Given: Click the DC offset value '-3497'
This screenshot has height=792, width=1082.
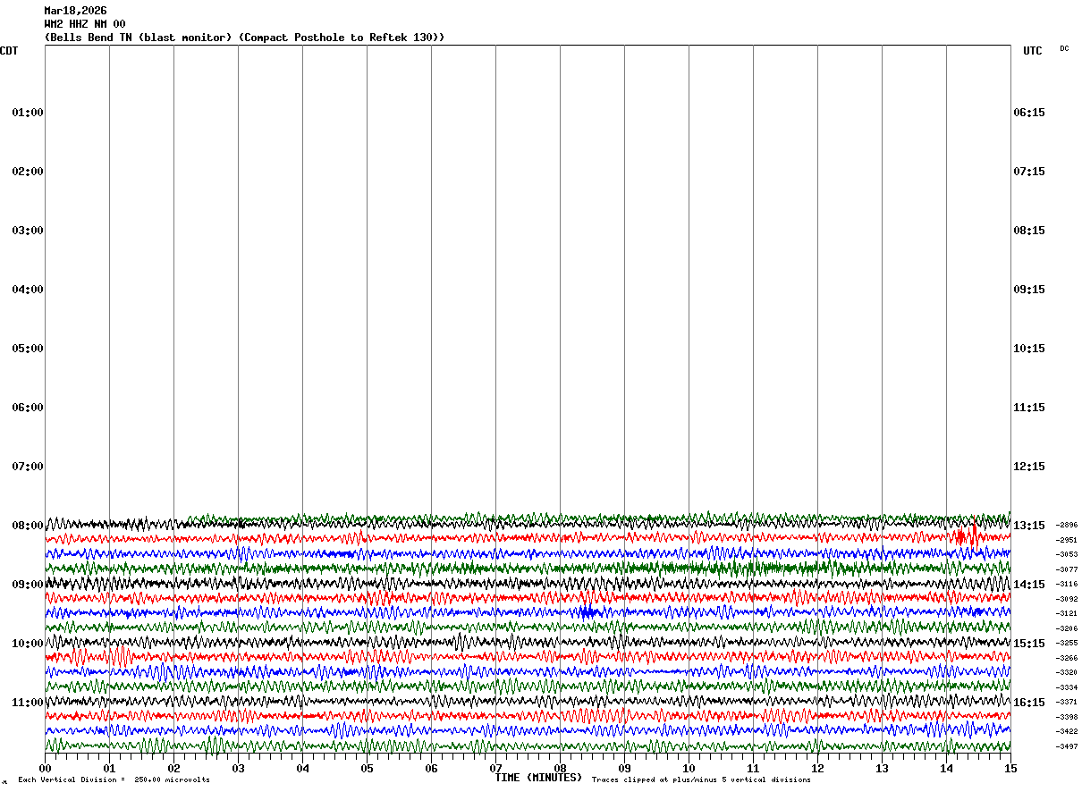Looking at the screenshot, I should [x=1067, y=746].
